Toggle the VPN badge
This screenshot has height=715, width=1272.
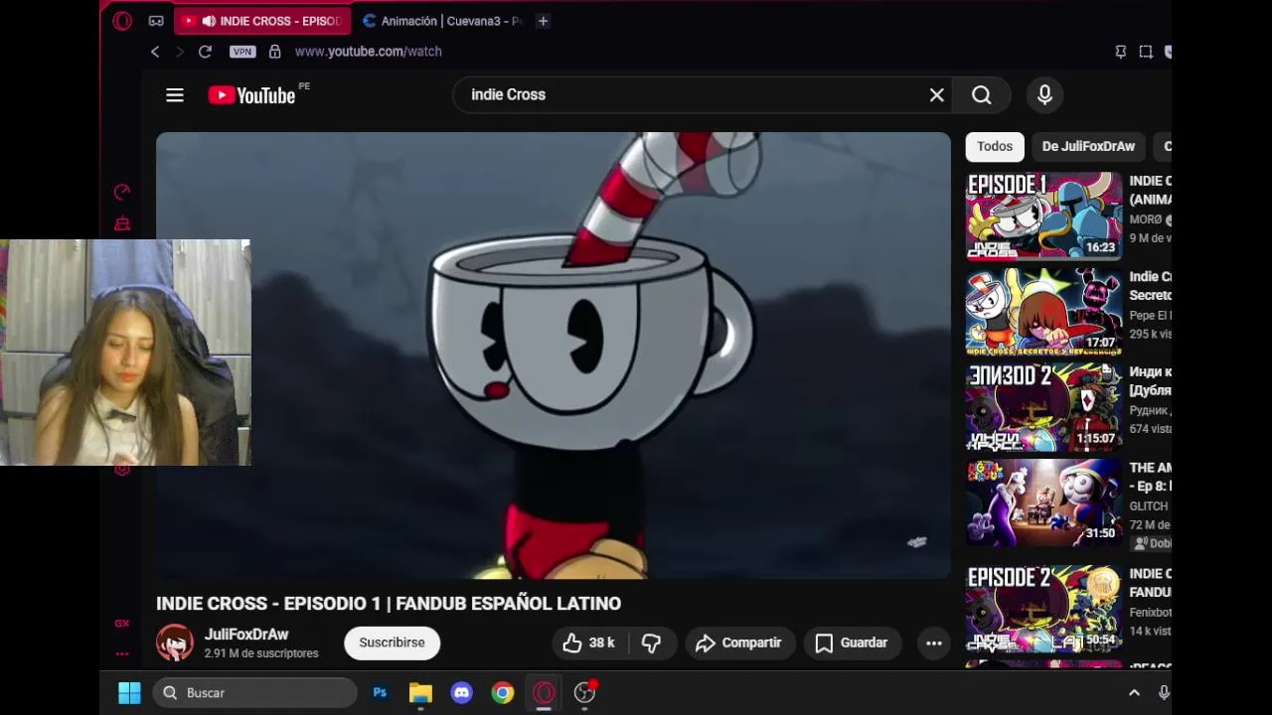coord(242,52)
